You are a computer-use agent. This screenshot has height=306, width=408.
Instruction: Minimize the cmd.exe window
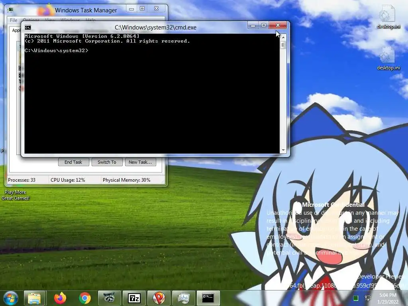pyautogui.click(x=253, y=25)
